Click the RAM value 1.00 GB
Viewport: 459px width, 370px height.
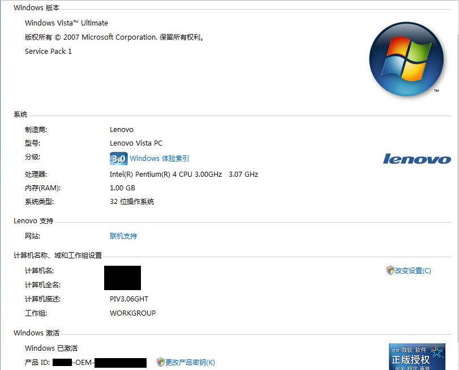click(122, 188)
